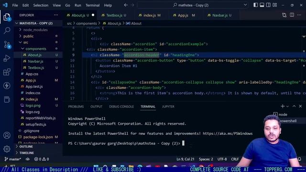The height and width of the screenshot is (172, 306).
Task: Click the open changes compare icon
Action: [x=284, y=15]
